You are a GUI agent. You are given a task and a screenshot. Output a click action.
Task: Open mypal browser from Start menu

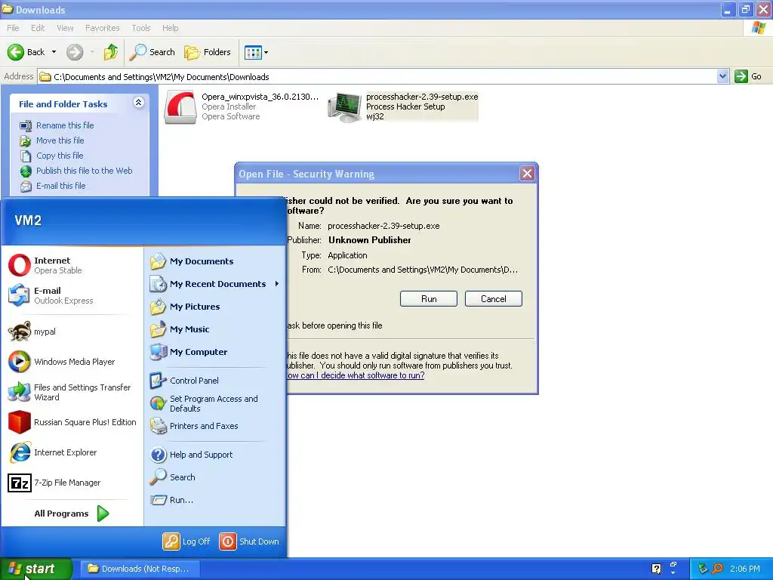click(72, 332)
